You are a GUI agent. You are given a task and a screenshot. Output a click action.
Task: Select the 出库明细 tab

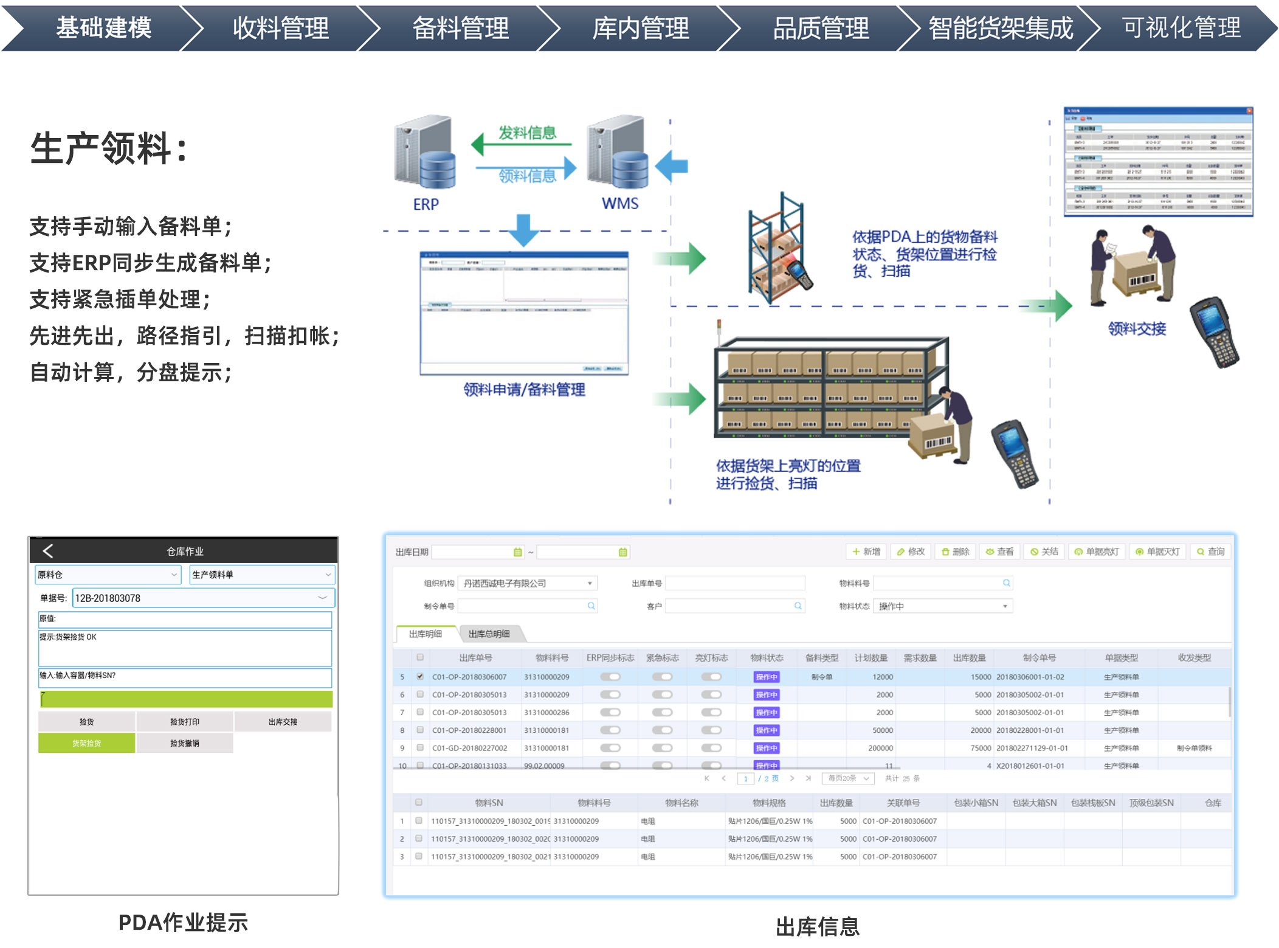(x=425, y=634)
